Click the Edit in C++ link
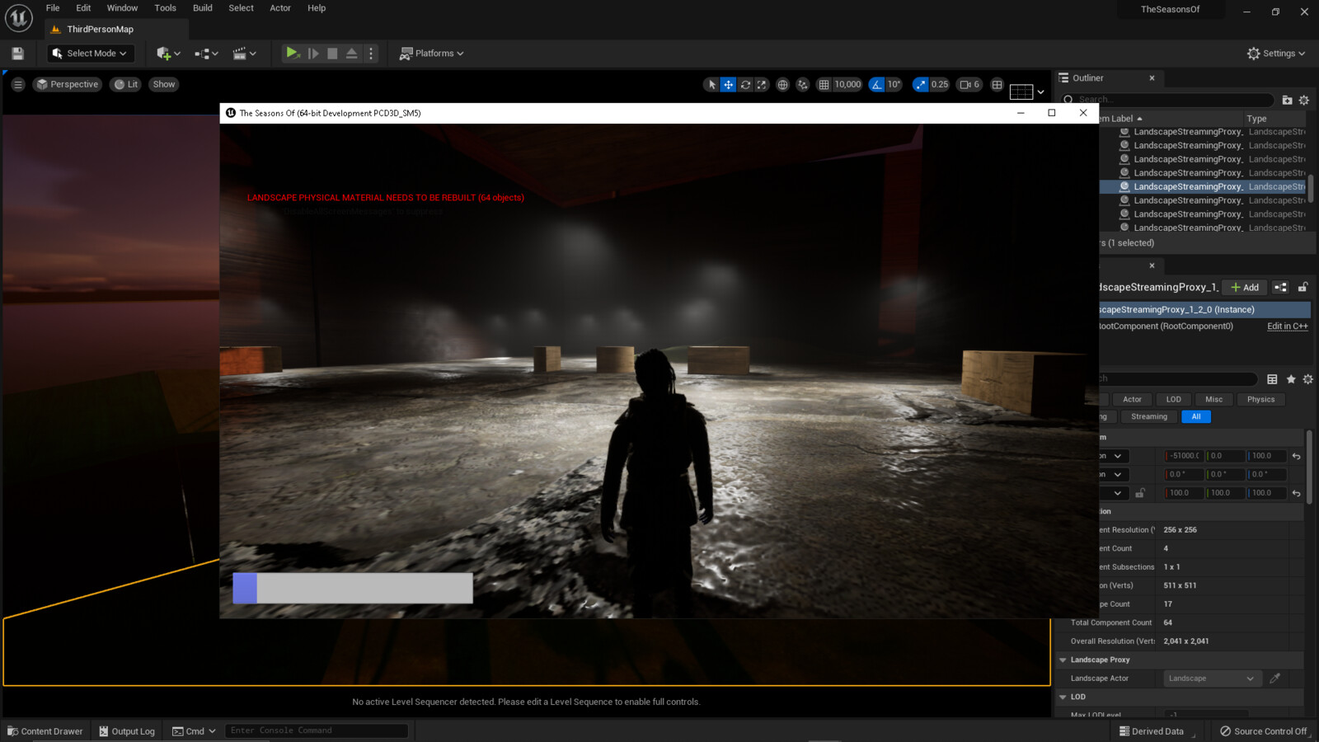 click(x=1287, y=326)
